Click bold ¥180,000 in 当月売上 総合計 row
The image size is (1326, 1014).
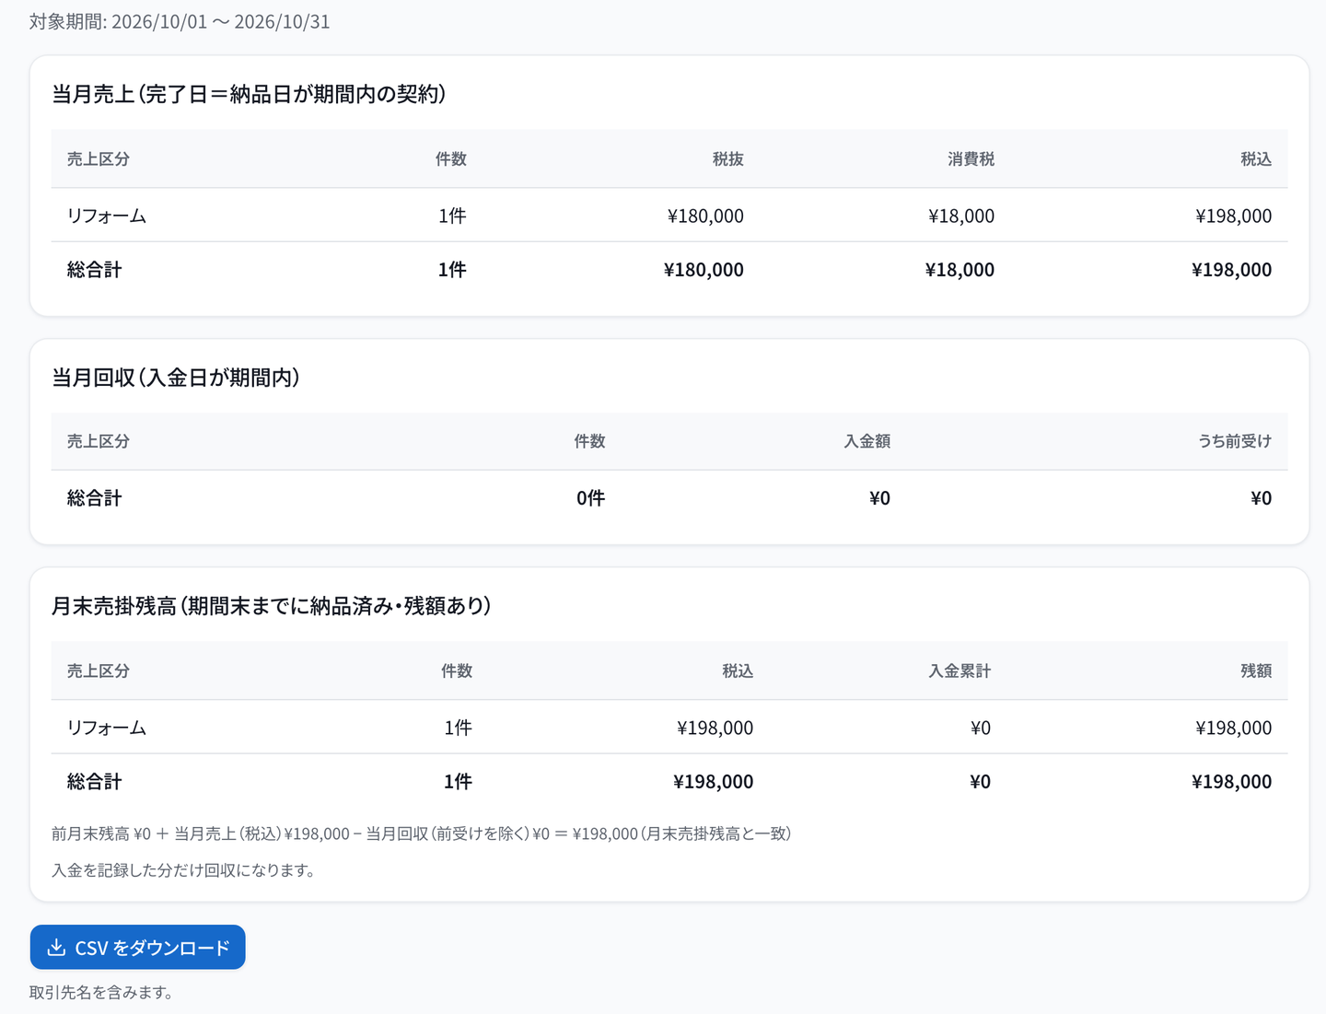pyautogui.click(x=704, y=269)
